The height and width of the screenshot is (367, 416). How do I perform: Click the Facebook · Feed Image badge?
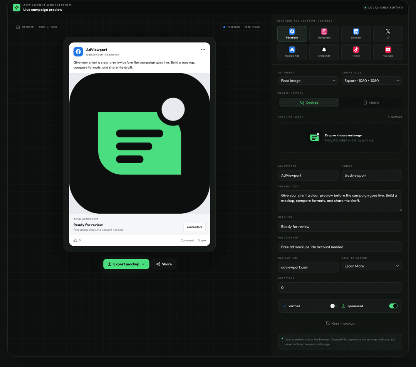point(242,27)
